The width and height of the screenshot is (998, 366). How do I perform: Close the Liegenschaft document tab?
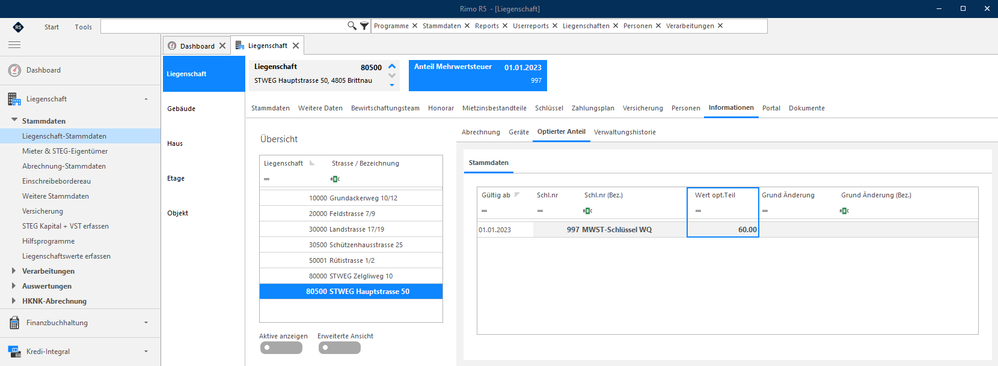point(296,46)
